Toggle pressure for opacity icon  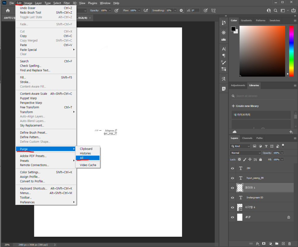click(x=117, y=10)
